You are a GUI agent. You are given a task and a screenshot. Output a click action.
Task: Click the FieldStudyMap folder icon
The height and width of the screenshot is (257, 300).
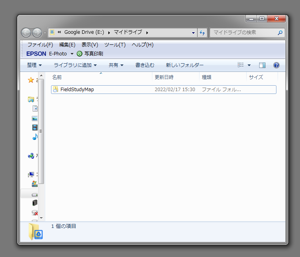55,90
